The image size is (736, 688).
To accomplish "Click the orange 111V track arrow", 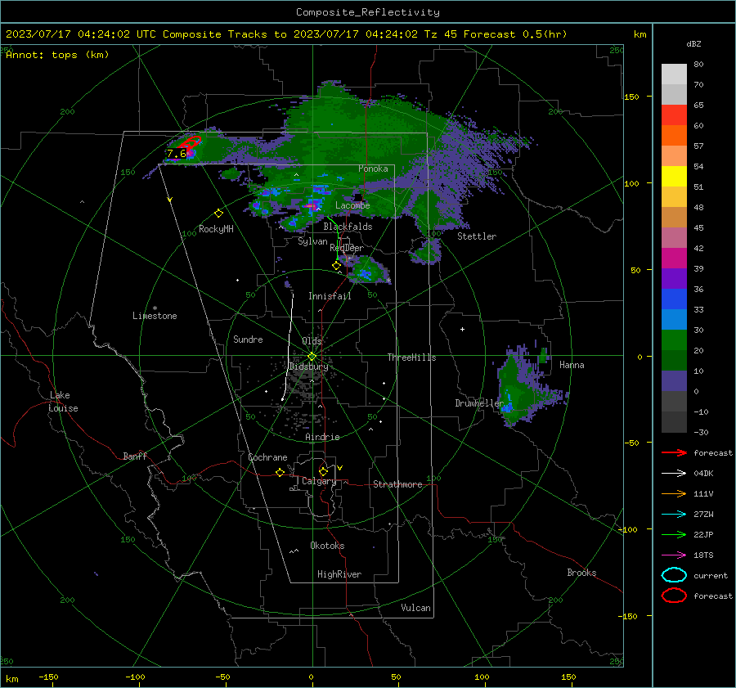I will click(x=674, y=493).
